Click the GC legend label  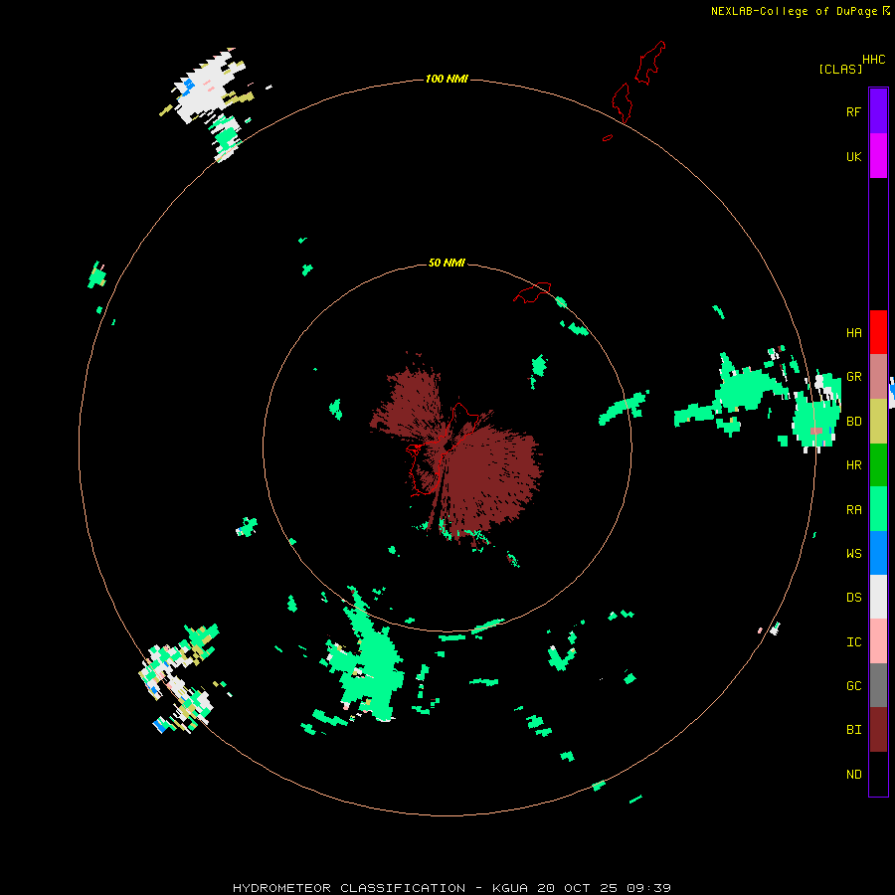tap(853, 686)
